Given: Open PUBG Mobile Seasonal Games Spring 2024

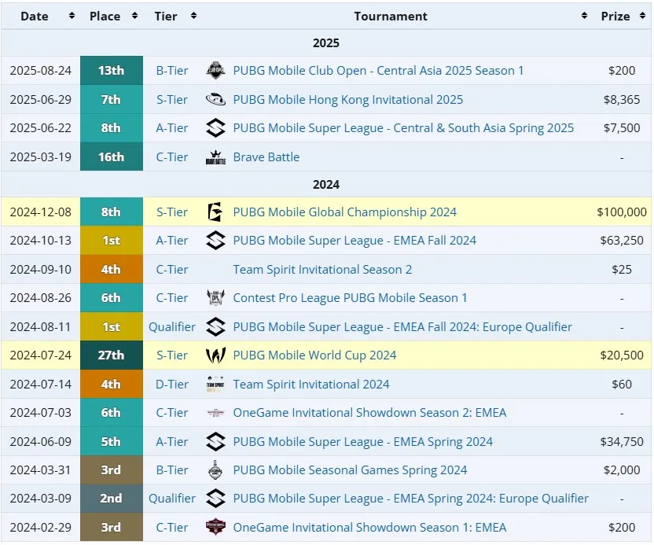Looking at the screenshot, I should tap(350, 470).
